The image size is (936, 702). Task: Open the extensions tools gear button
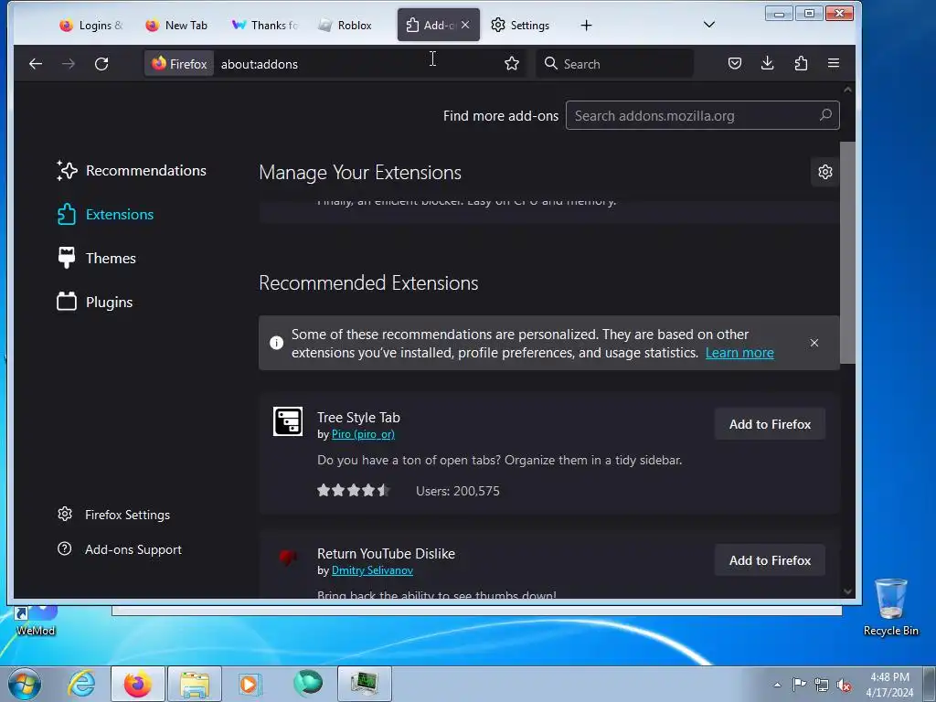[x=825, y=172]
